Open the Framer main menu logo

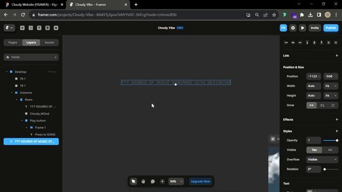coord(9,28)
